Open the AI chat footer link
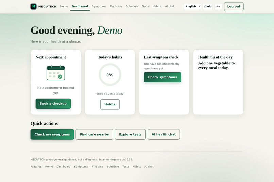274x182 pixels. click(x=149, y=167)
